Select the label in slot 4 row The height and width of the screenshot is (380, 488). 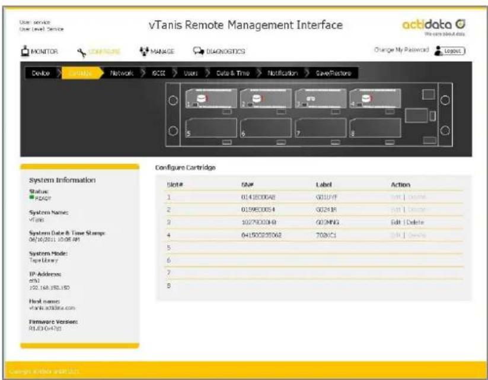pos(326,235)
